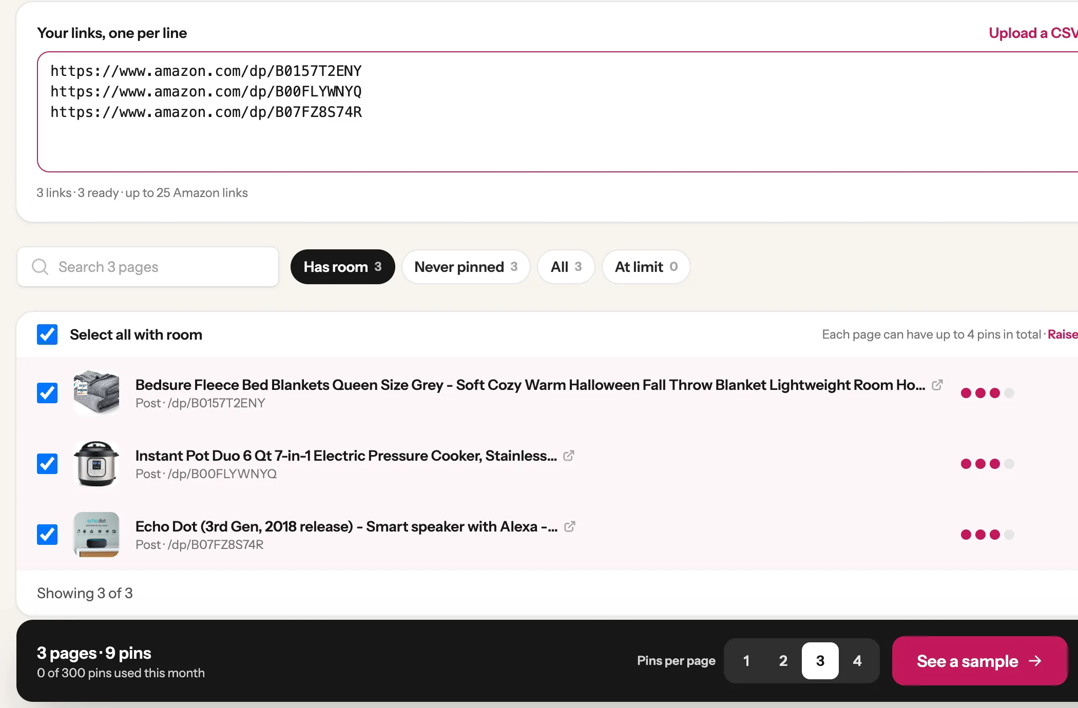Click the Echo Dot thumbnail image
1078x708 pixels.
[97, 535]
